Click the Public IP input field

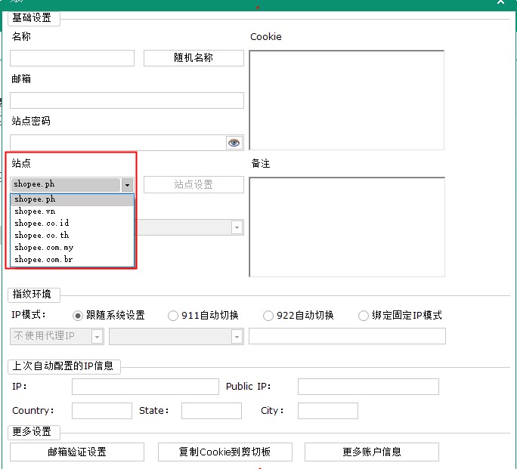click(368, 387)
